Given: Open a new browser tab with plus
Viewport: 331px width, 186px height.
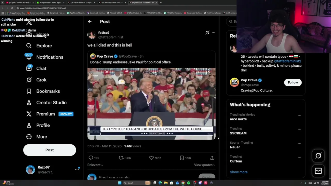Looking at the screenshot, I should tap(161, 3).
